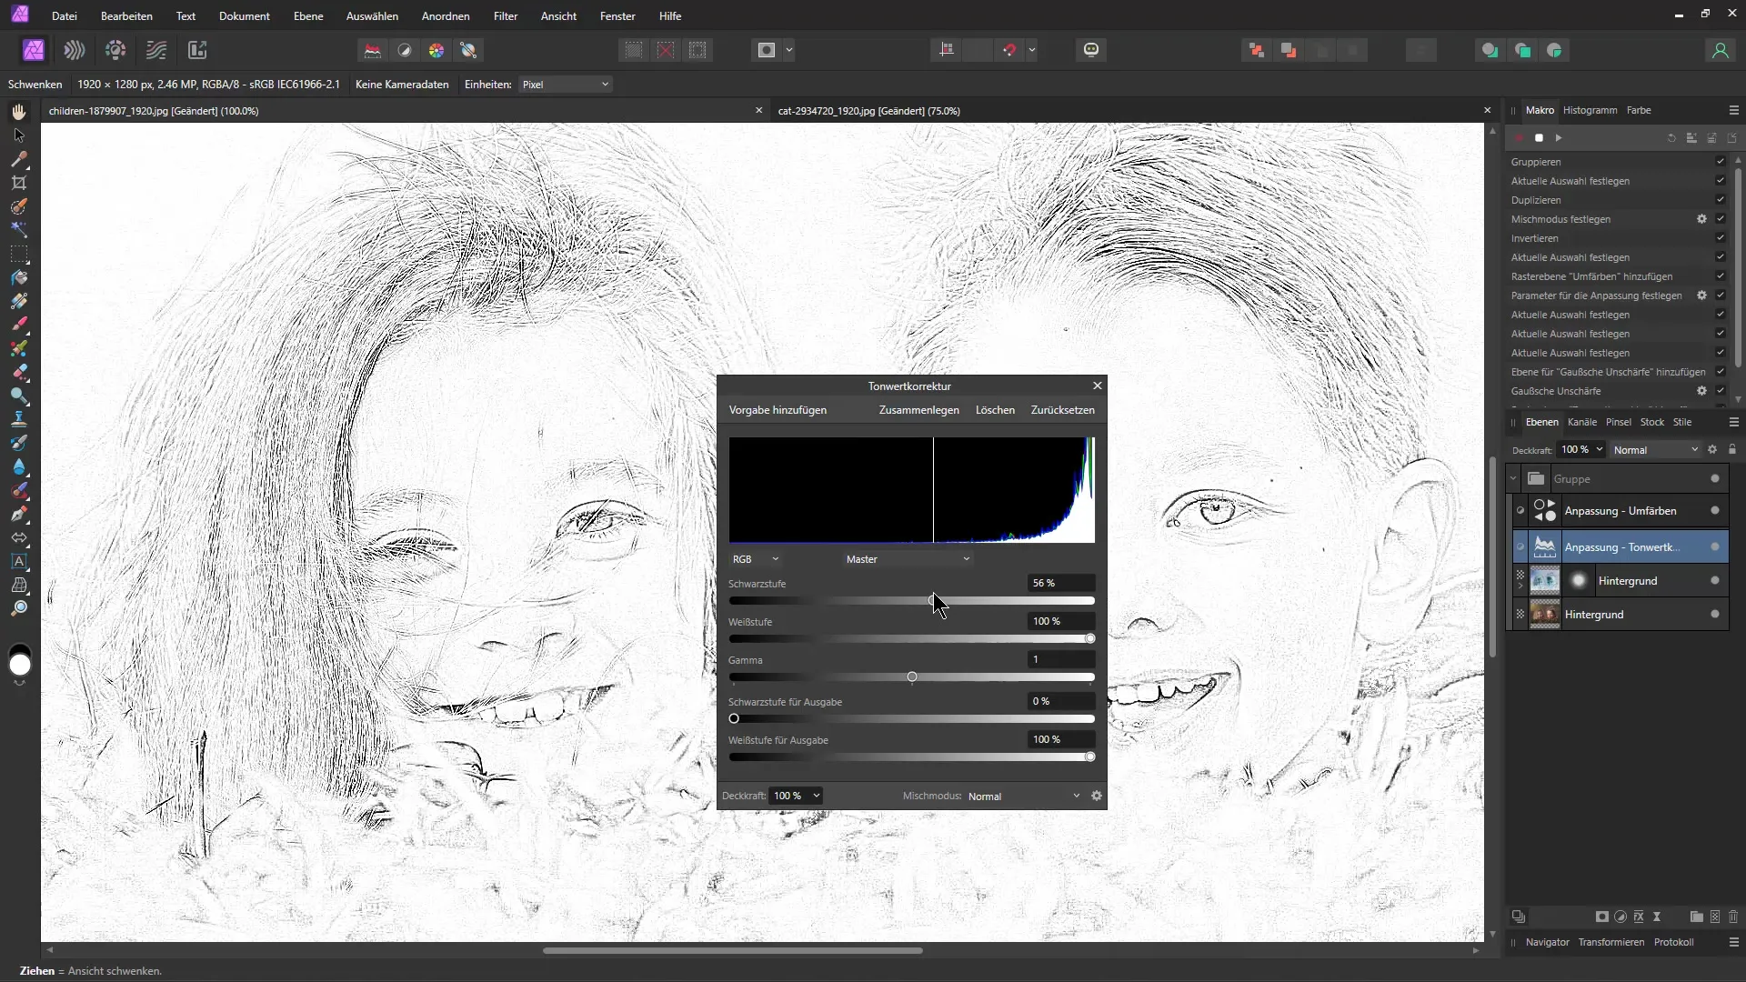1746x982 pixels.
Task: Open the Filter menu
Action: [506, 16]
